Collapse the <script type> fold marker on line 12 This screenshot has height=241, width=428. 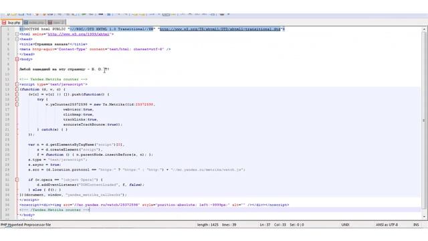coord(17,84)
